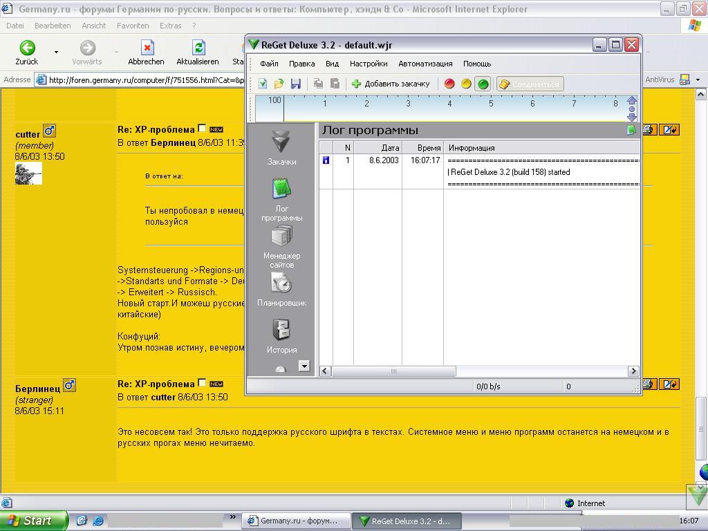Click the print icon on cutter's post
Screen dimensions: 708x531
(x=649, y=130)
